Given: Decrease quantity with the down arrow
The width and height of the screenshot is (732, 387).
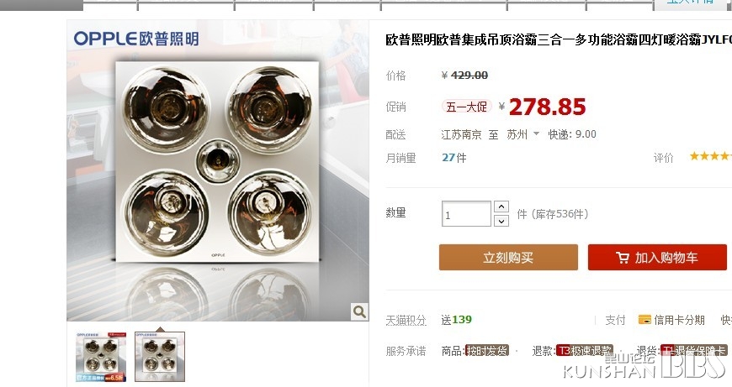Looking at the screenshot, I should click(501, 221).
